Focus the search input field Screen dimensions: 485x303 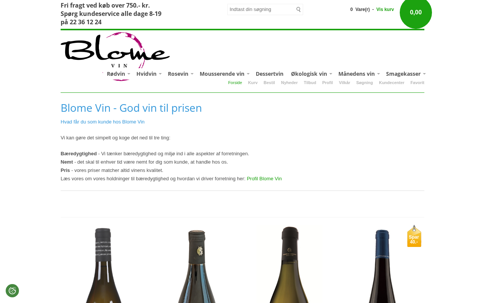tap(261, 9)
